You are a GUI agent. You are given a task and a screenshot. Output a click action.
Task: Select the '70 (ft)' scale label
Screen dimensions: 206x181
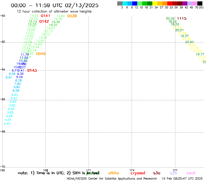pos(199,8)
